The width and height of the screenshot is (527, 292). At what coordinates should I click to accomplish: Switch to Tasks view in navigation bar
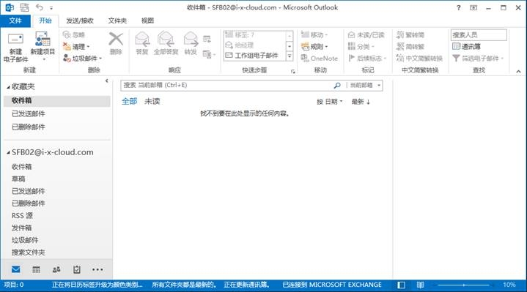click(x=77, y=269)
